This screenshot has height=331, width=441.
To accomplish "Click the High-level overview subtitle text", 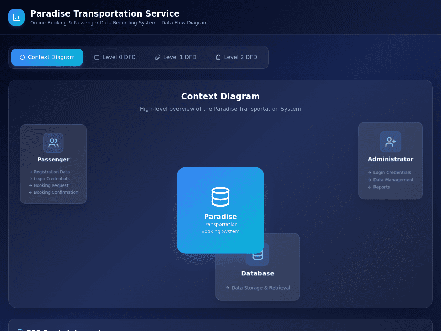I will pyautogui.click(x=220, y=109).
